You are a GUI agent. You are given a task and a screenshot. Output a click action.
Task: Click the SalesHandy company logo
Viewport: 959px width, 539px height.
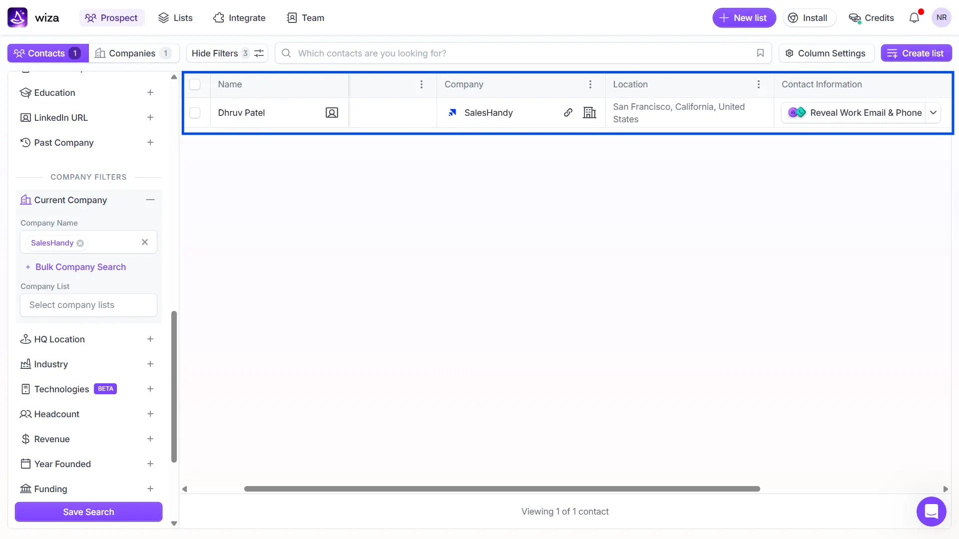(x=453, y=113)
